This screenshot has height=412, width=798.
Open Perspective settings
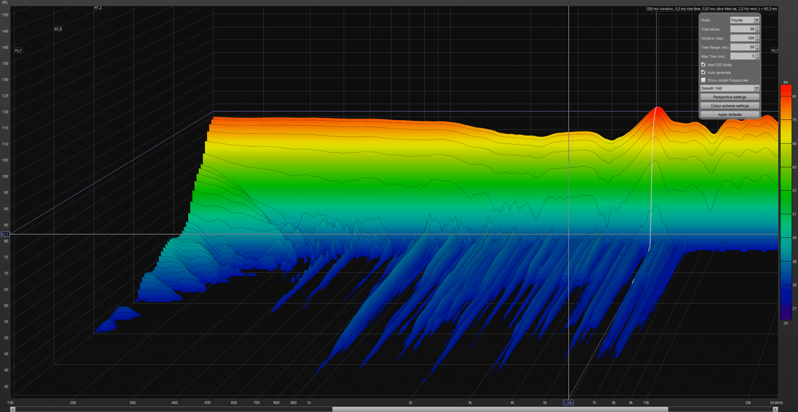coord(730,97)
